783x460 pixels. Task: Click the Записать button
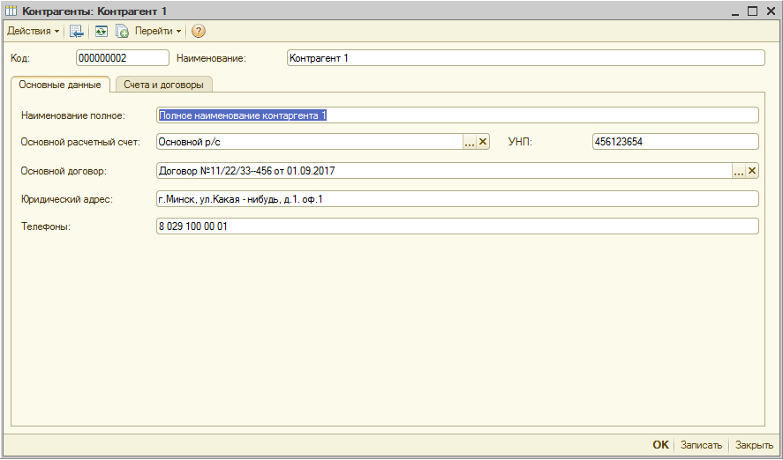click(x=701, y=445)
